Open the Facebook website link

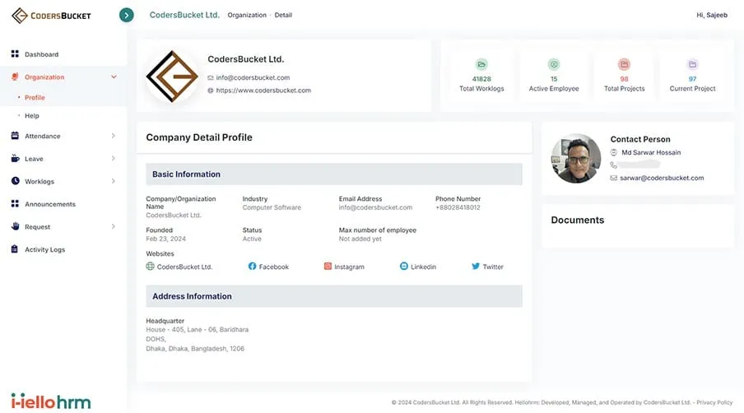pyautogui.click(x=268, y=267)
